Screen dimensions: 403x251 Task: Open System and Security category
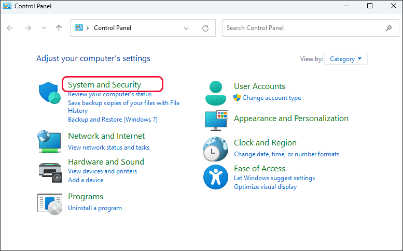(x=104, y=85)
